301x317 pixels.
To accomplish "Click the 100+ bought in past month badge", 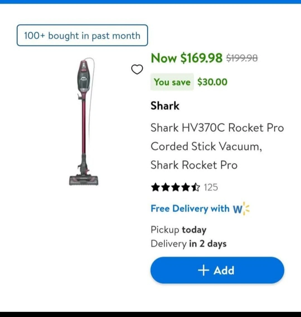I will [x=82, y=35].
